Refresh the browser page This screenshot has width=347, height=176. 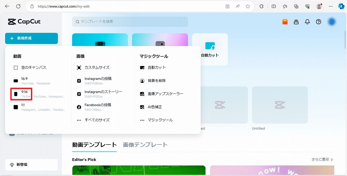[18, 6]
